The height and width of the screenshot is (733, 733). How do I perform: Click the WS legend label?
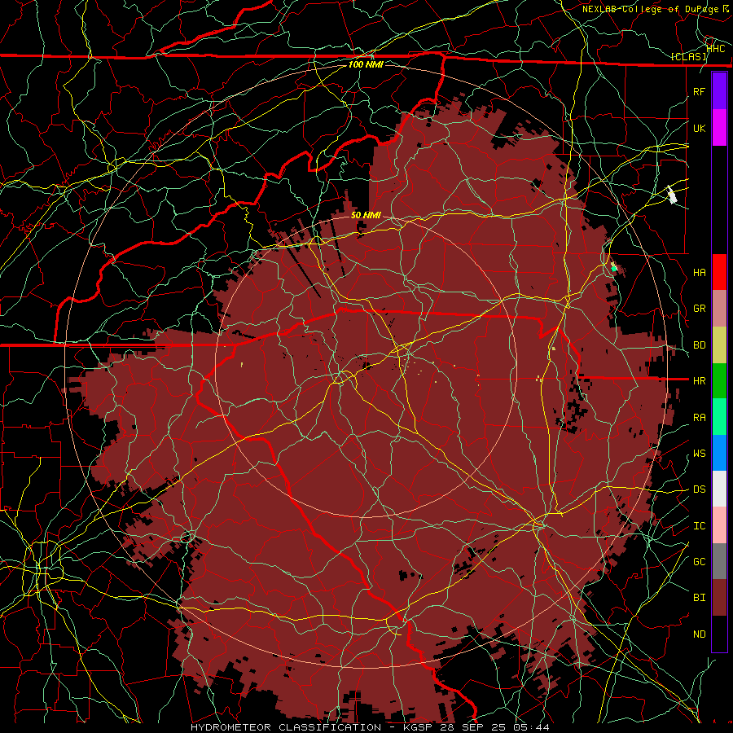tap(699, 454)
